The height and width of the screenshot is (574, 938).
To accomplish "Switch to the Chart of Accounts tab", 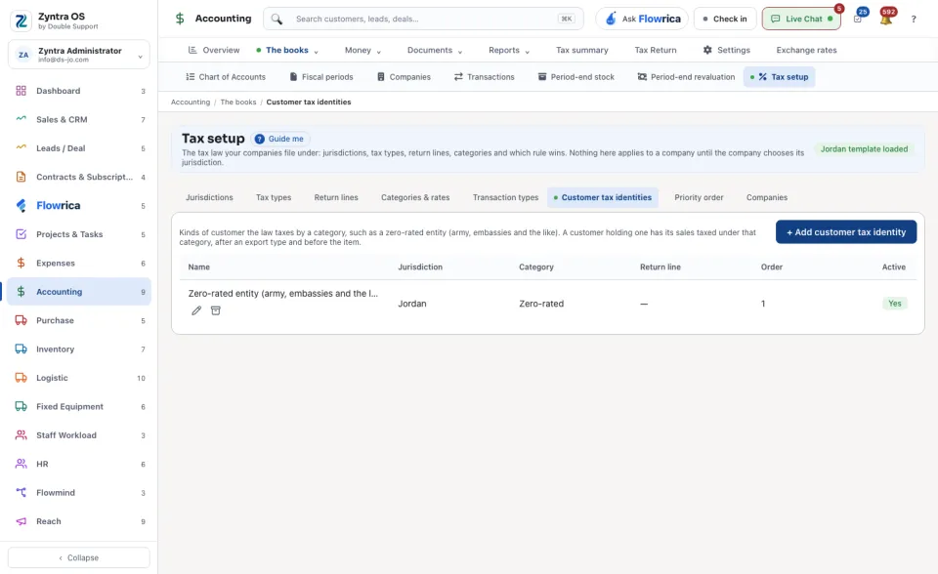I will click(x=226, y=76).
